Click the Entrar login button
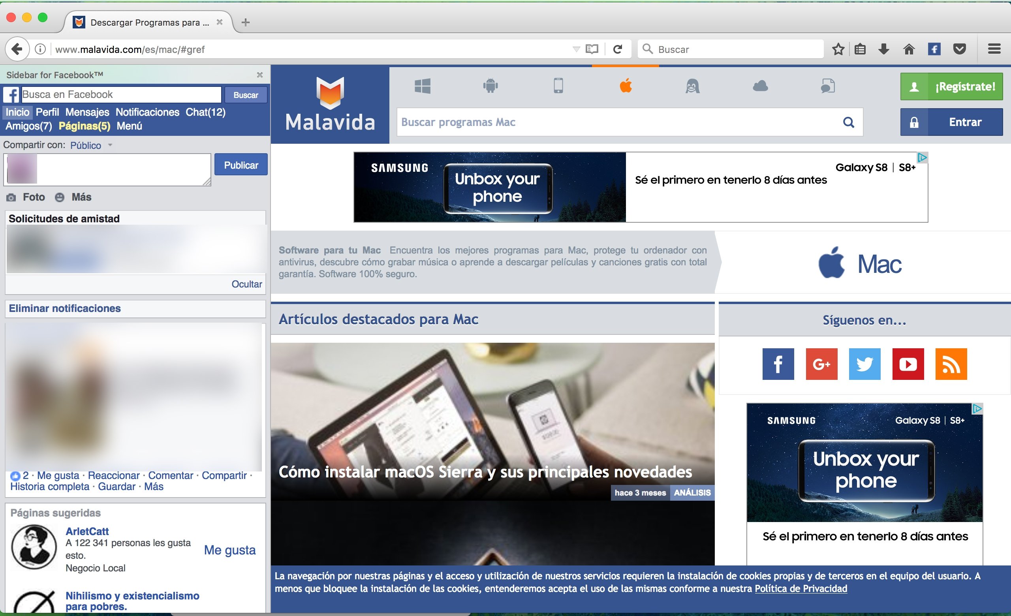The width and height of the screenshot is (1011, 616). (951, 122)
